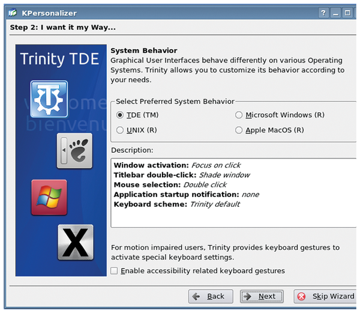
Task: Go to previous step with Back button
Action: pyautogui.click(x=211, y=296)
